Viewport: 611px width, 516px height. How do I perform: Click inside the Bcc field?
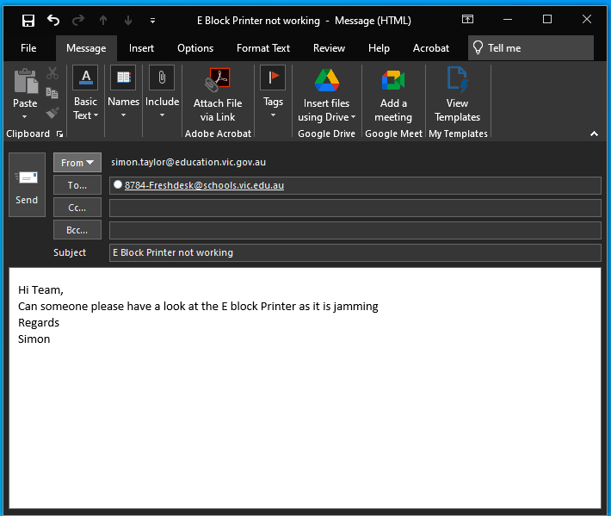point(355,231)
